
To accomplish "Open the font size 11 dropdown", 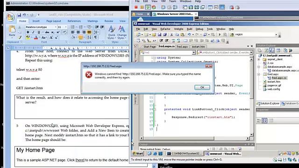I will (66, 27).
